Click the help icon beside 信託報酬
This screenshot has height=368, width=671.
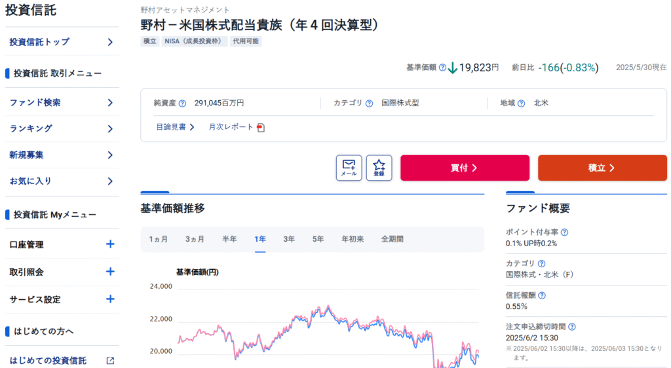point(542,296)
